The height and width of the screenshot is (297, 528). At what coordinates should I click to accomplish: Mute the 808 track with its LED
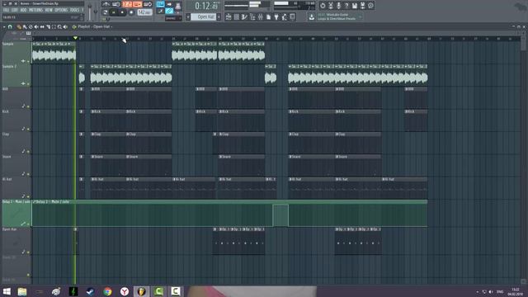point(28,106)
